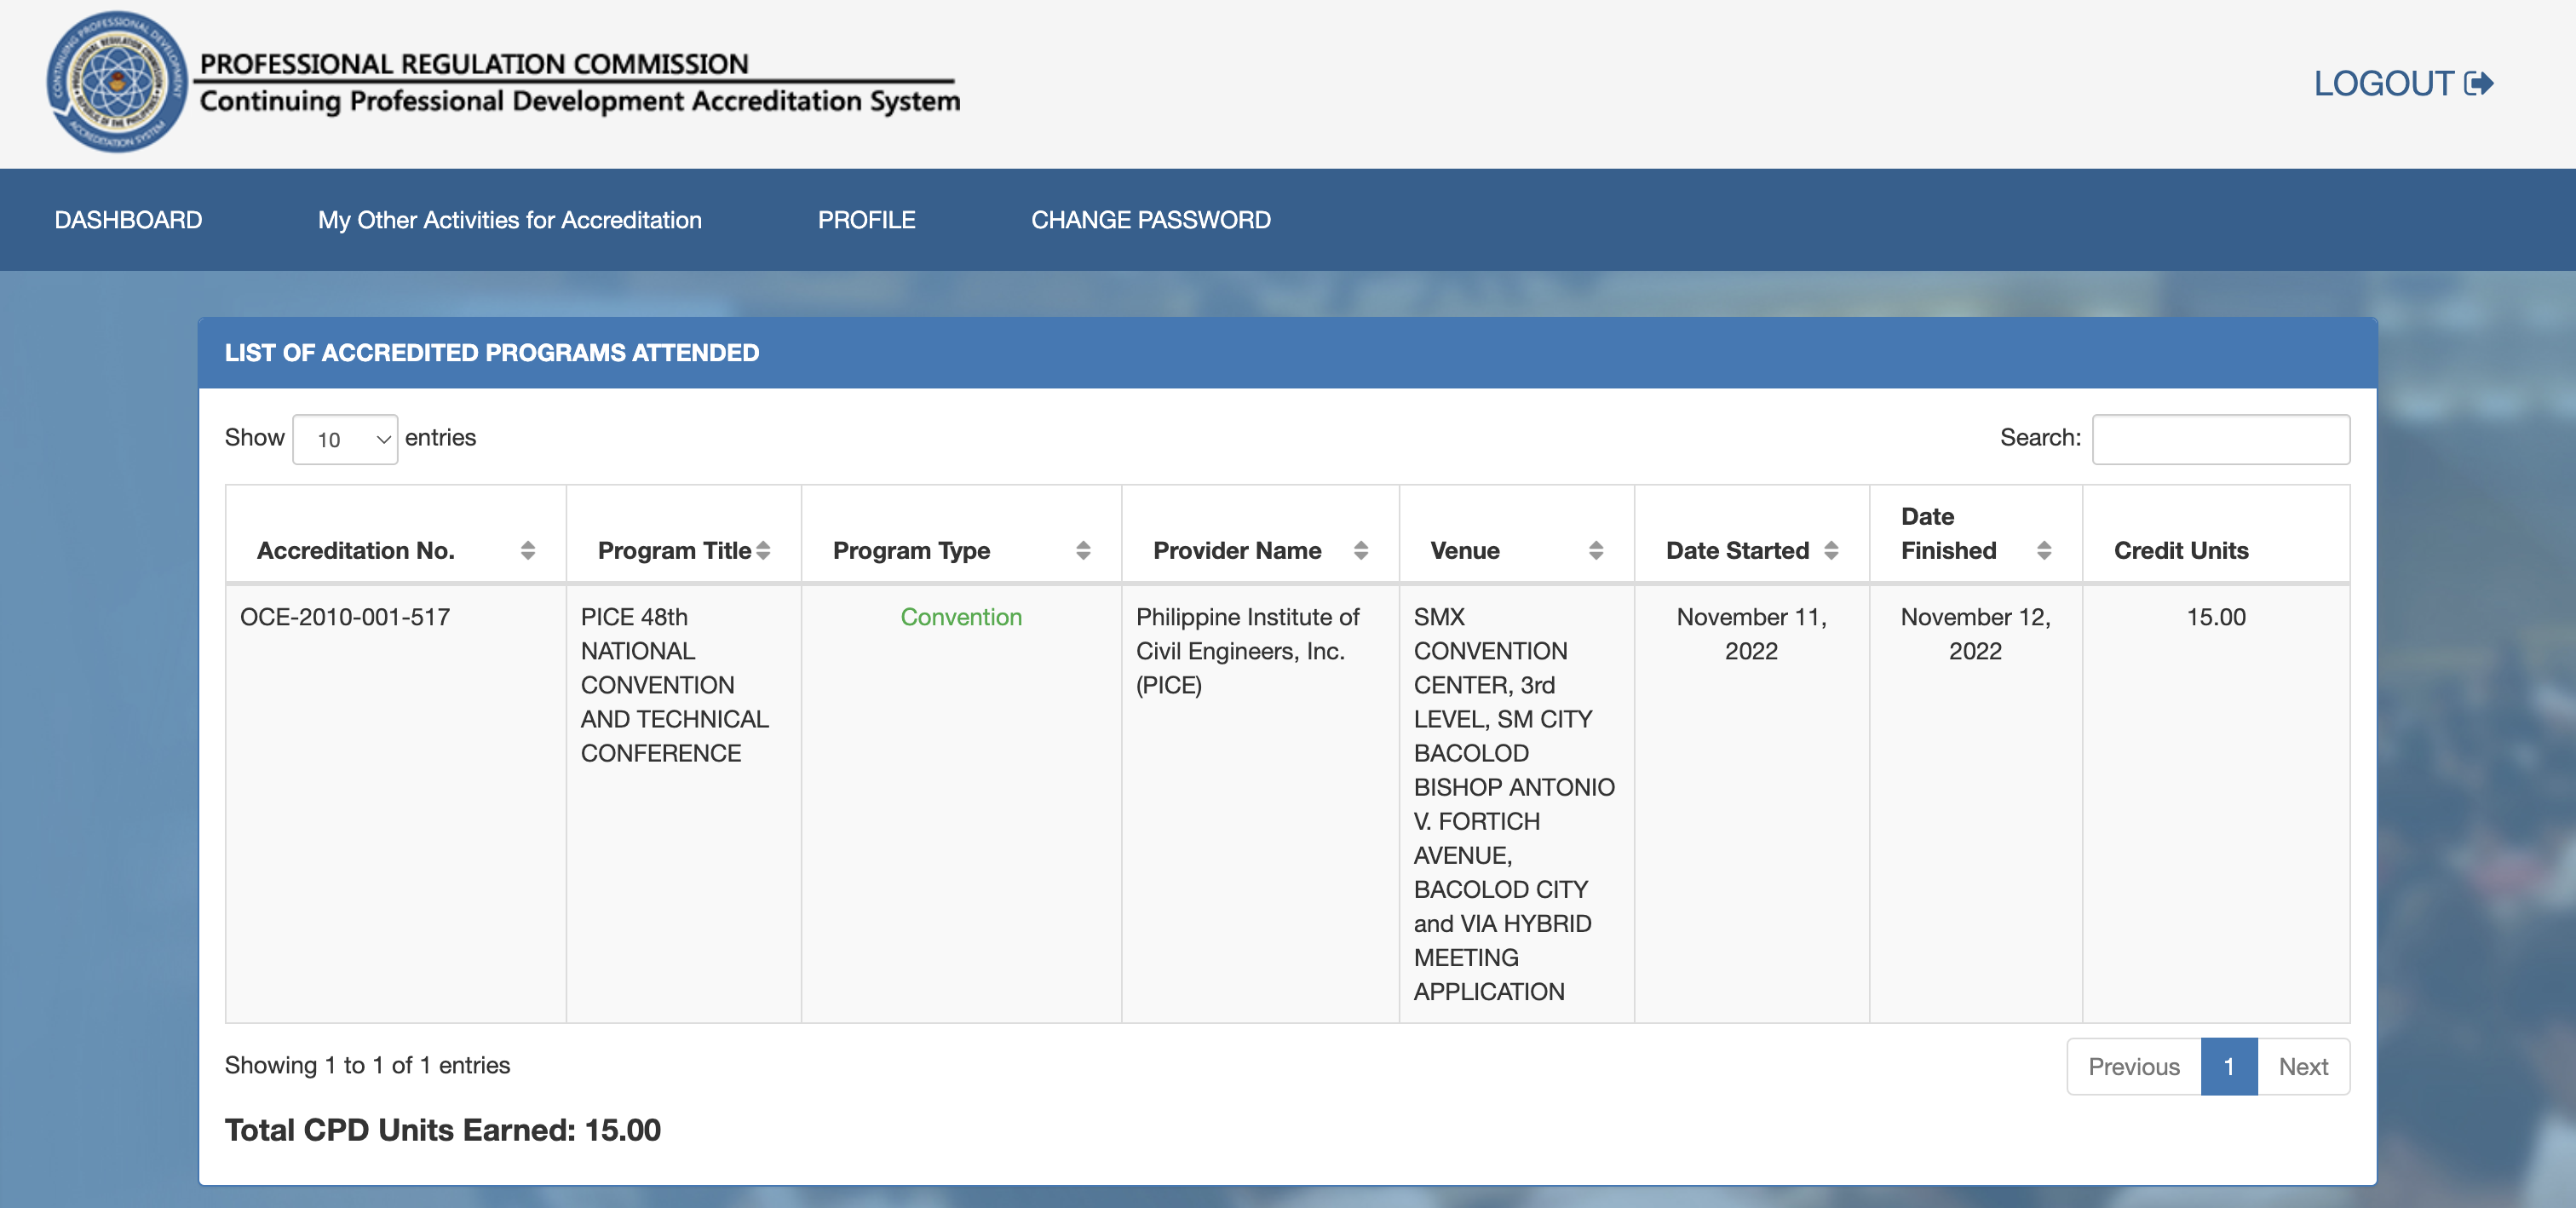Select pagination page 1
The image size is (2576, 1208).
pyautogui.click(x=2229, y=1066)
